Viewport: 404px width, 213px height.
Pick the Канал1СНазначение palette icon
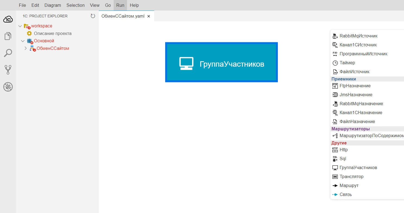click(335, 112)
